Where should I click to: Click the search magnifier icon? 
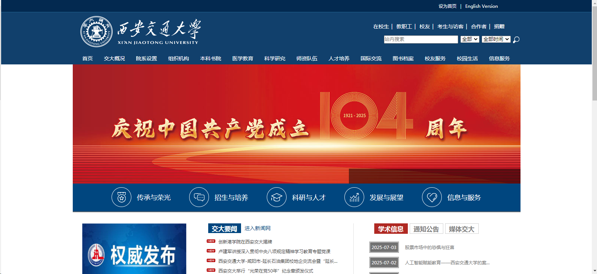(516, 39)
